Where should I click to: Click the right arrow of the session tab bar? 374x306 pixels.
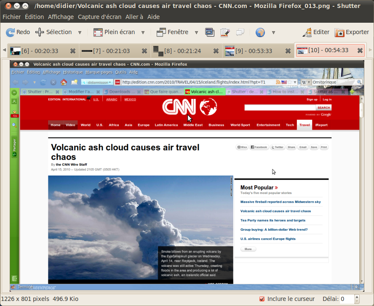pos(370,50)
